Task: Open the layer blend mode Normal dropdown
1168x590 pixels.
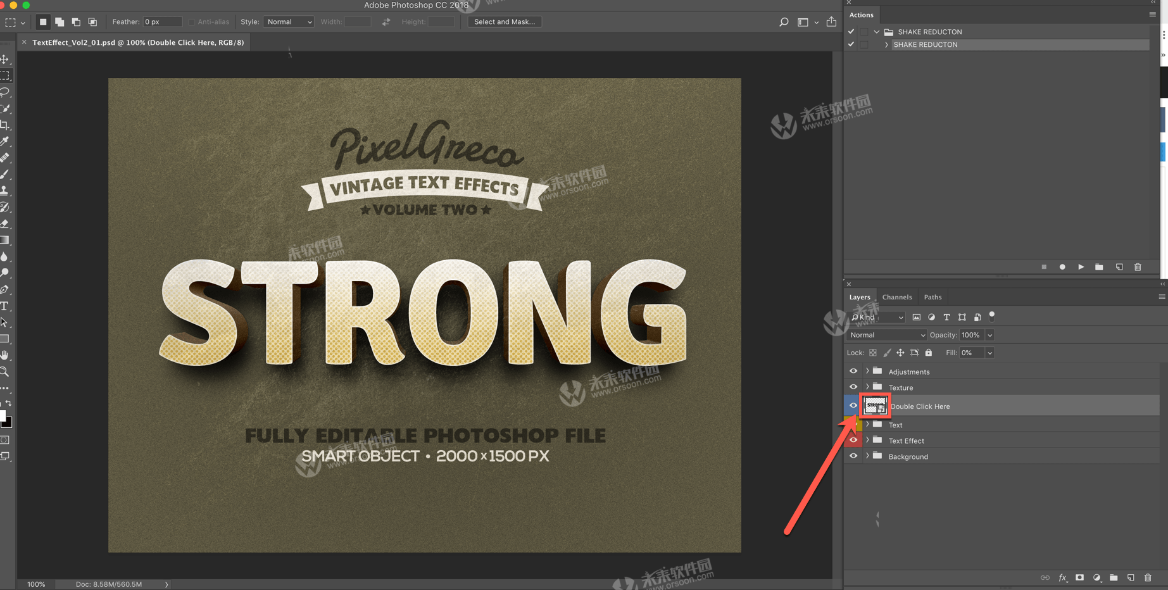Action: click(886, 335)
